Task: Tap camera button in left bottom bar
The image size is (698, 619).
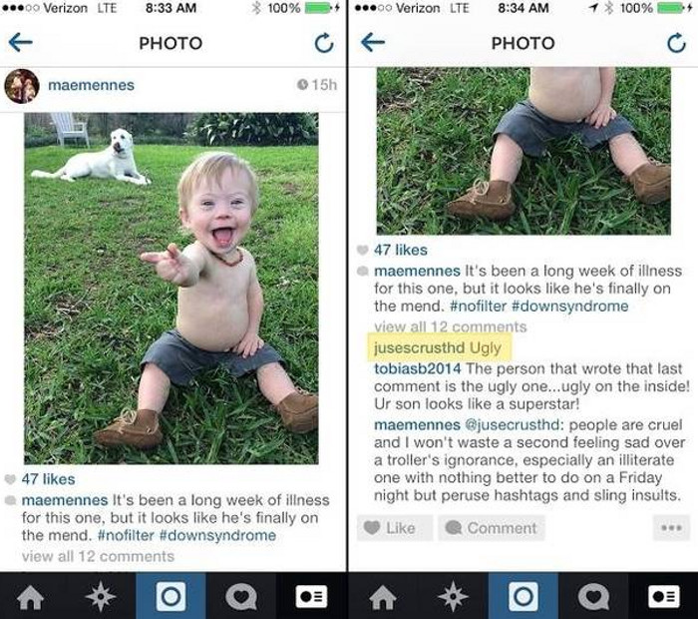Action: (171, 596)
